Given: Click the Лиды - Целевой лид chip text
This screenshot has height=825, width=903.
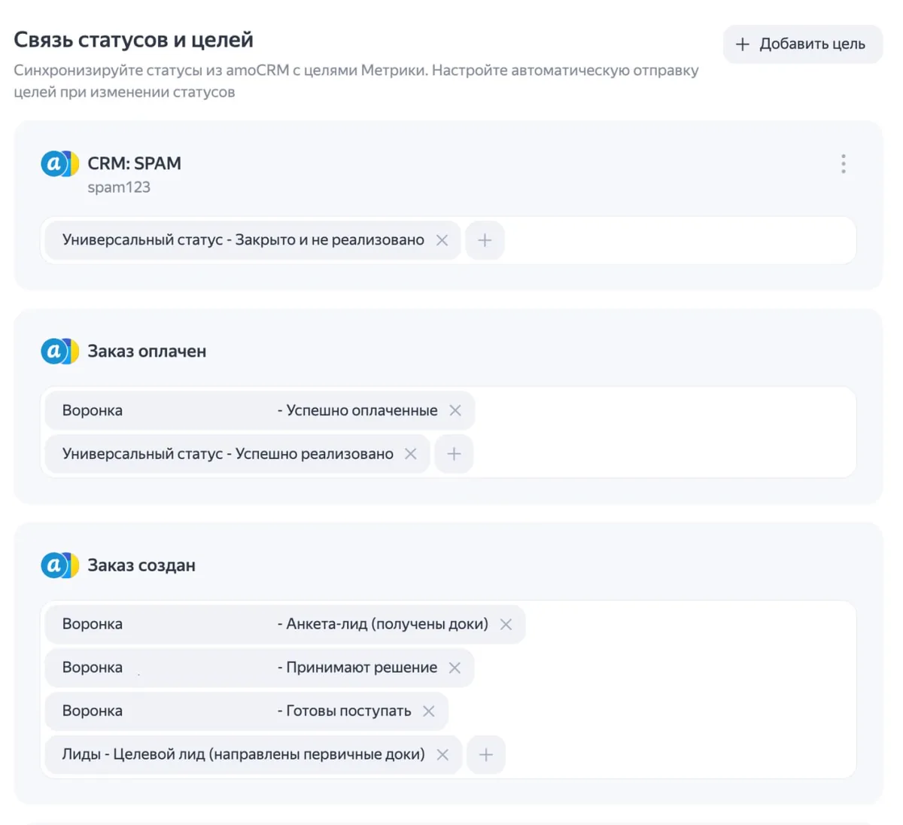Looking at the screenshot, I should click(244, 754).
